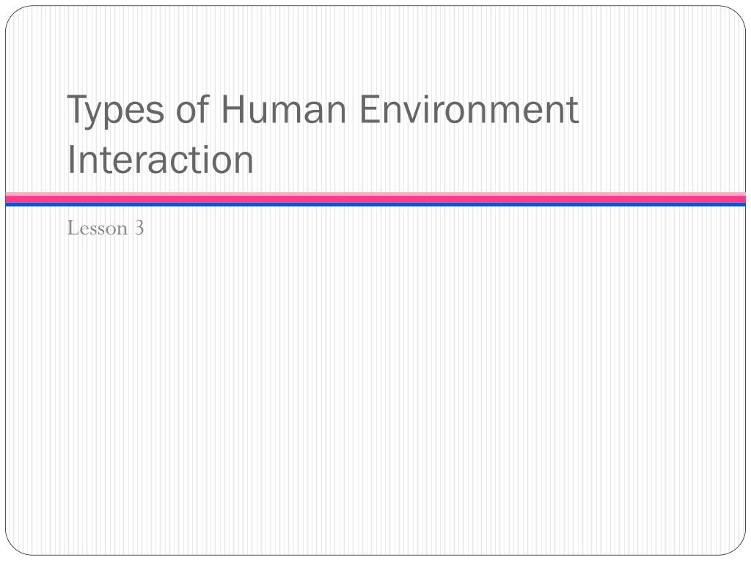Image resolution: width=751 pixels, height=563 pixels.
Task: Click the blue horizontal stripe under the title
Action: pyautogui.click(x=375, y=205)
